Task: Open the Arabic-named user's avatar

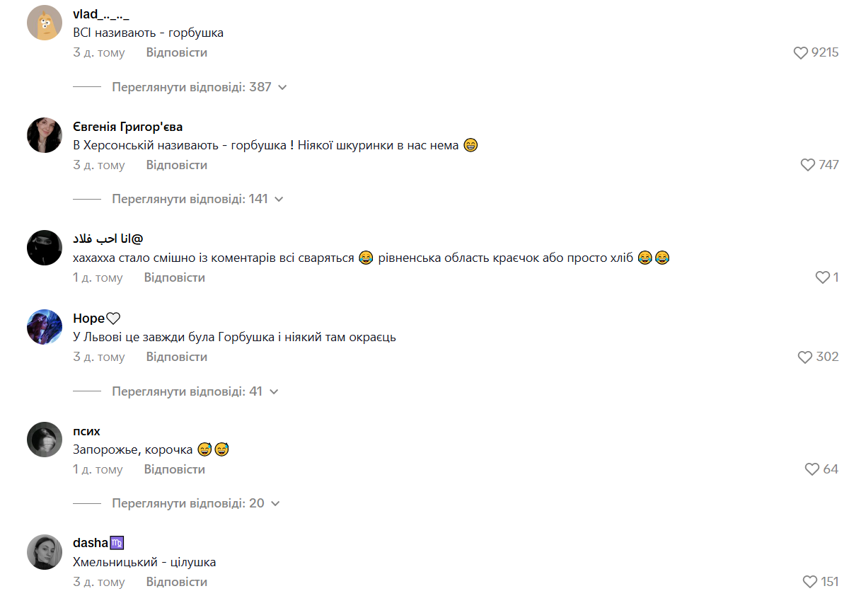Action: [45, 248]
